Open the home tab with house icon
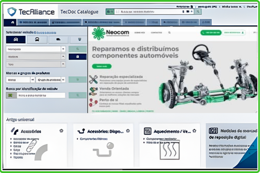Viewport: 260px width, 173px height. [x=10, y=22]
